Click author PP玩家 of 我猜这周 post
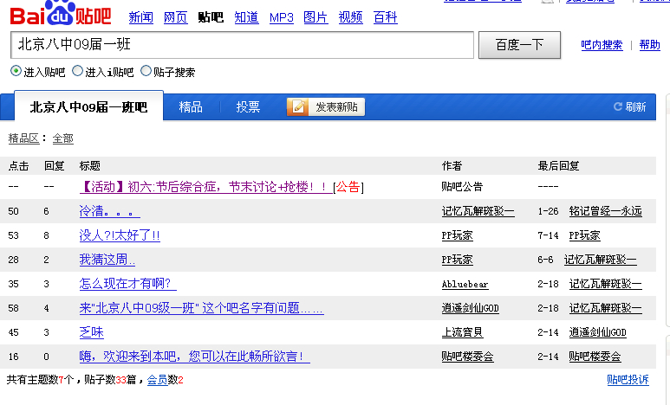Screen dimensions: 670x405 (457, 260)
